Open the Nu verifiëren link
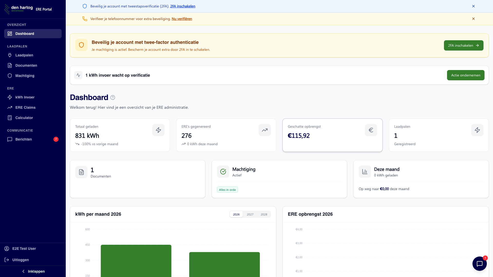Image resolution: width=493 pixels, height=277 pixels. pyautogui.click(x=182, y=19)
